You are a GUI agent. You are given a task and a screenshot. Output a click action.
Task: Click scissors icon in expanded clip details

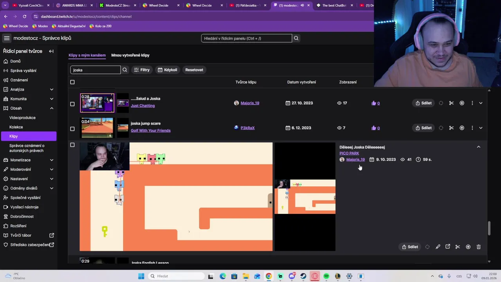click(x=458, y=247)
